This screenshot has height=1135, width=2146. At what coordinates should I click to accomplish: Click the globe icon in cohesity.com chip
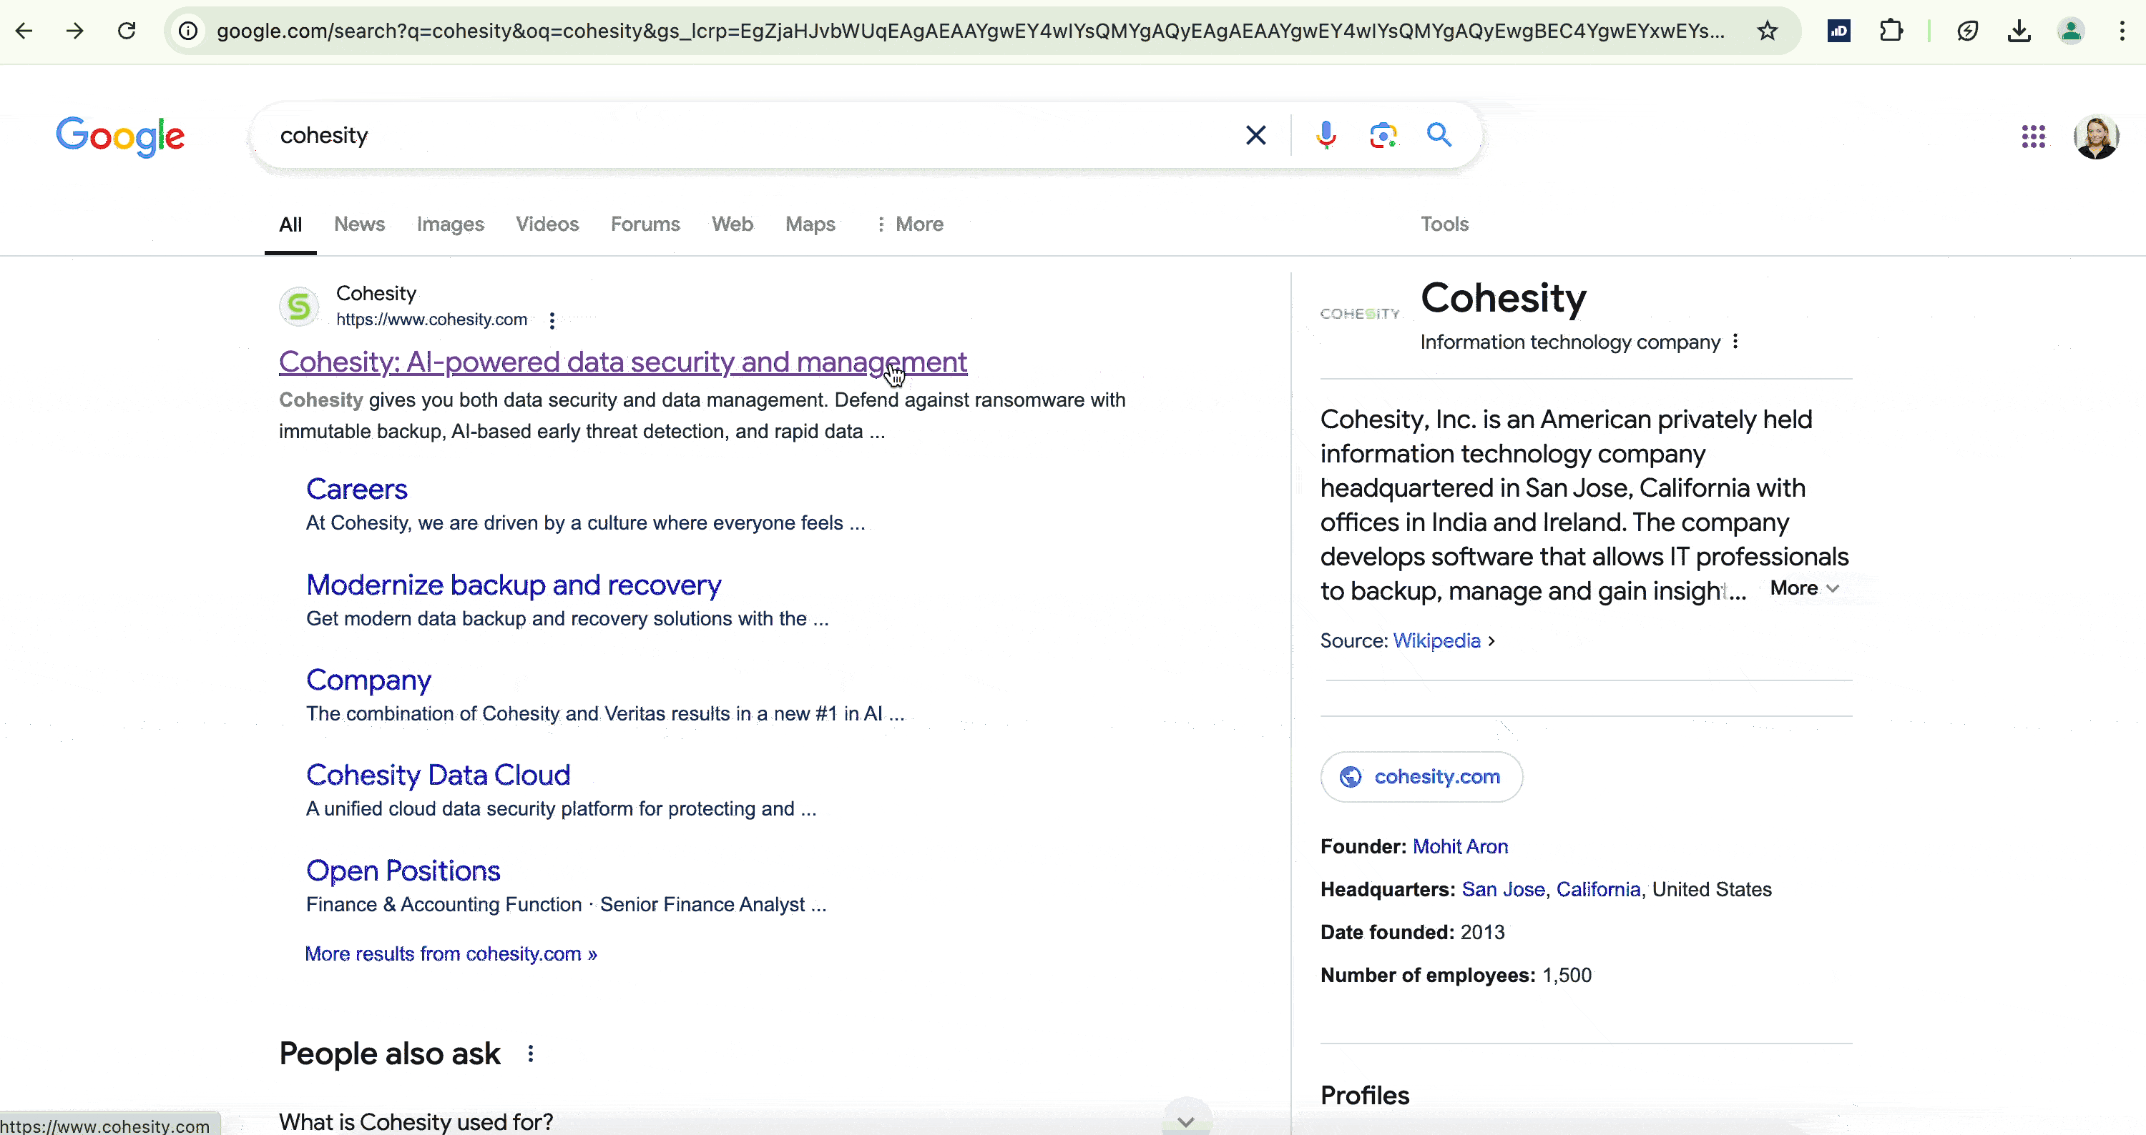tap(1351, 776)
